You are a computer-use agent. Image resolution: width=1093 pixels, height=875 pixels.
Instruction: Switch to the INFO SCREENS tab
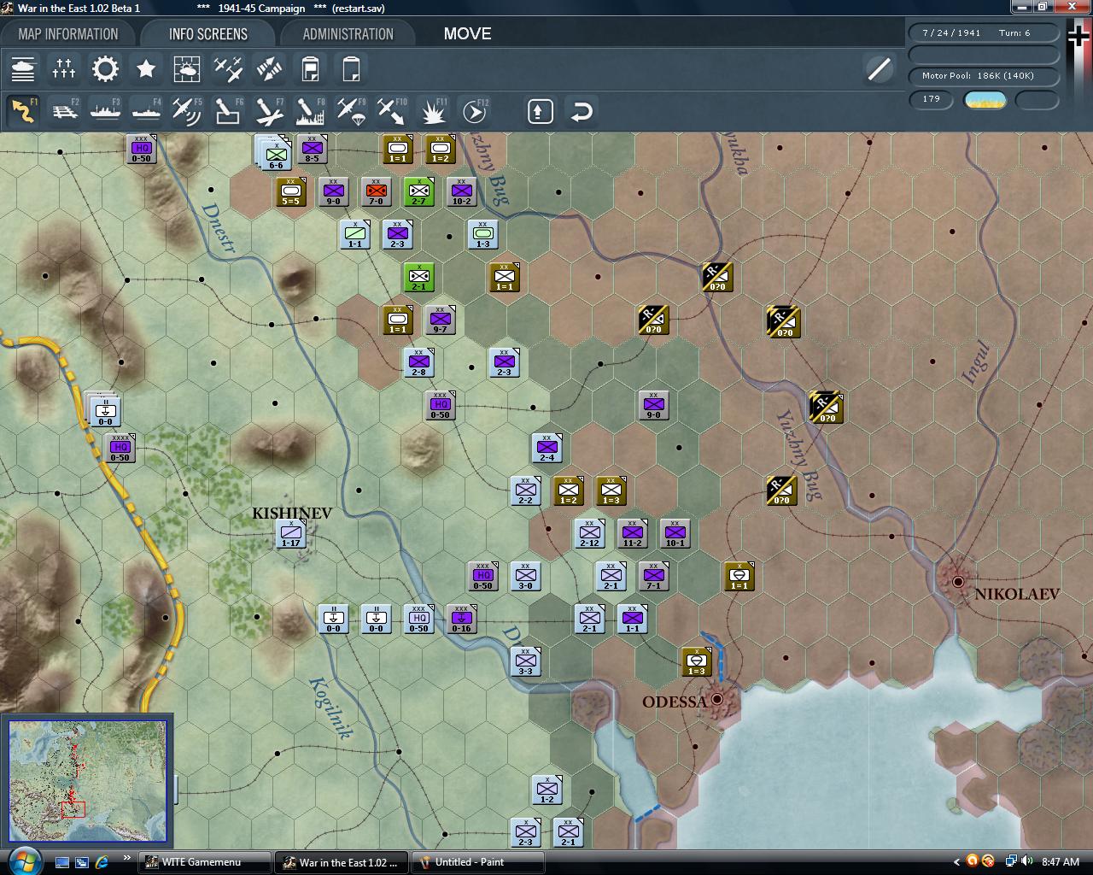click(208, 34)
